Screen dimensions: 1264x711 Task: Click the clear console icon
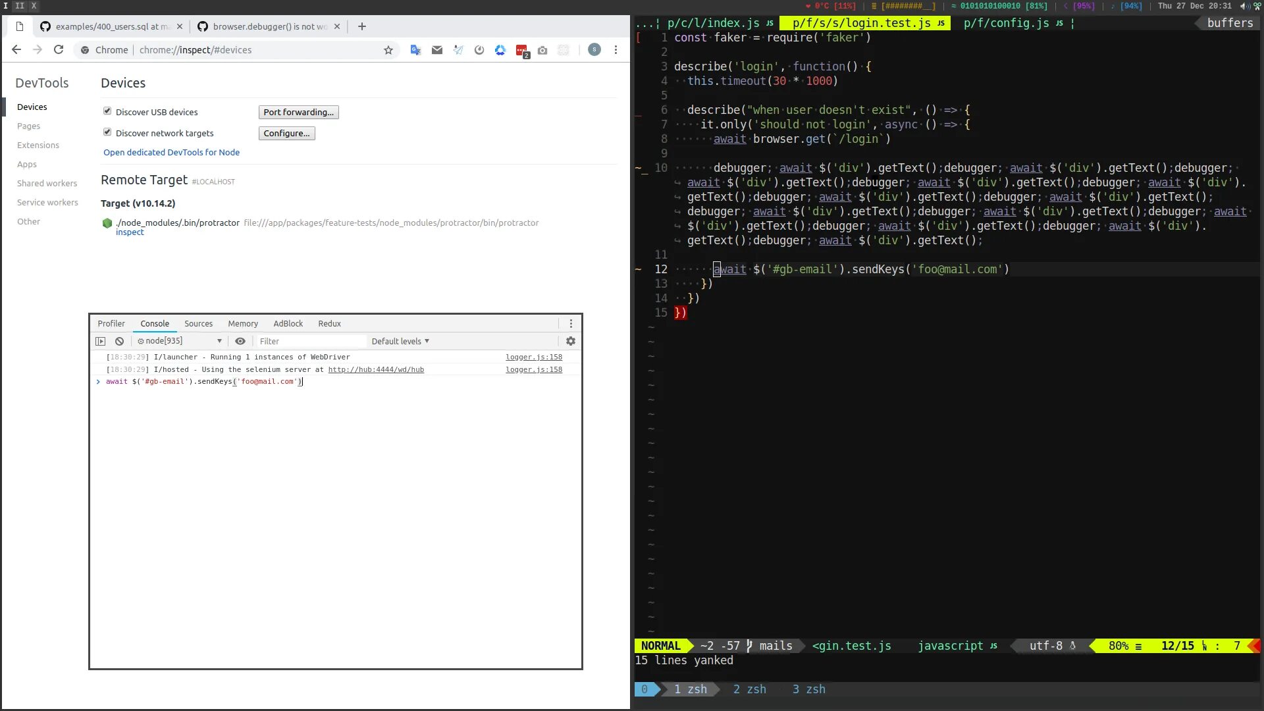[x=119, y=341]
